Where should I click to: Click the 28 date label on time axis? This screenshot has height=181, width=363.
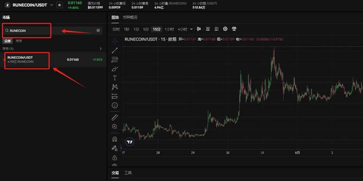[x=158, y=153]
